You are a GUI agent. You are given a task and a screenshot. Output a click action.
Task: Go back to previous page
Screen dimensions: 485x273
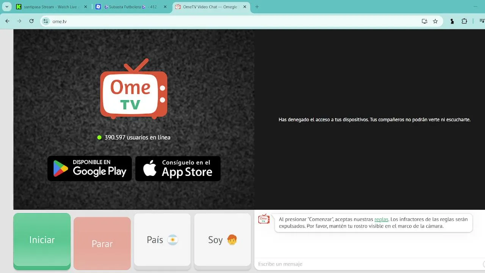(7, 21)
